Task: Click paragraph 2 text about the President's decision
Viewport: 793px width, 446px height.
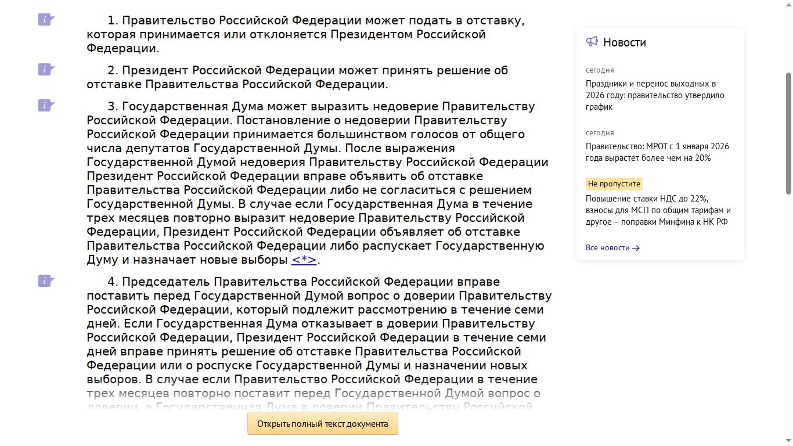Action: pyautogui.click(x=296, y=77)
